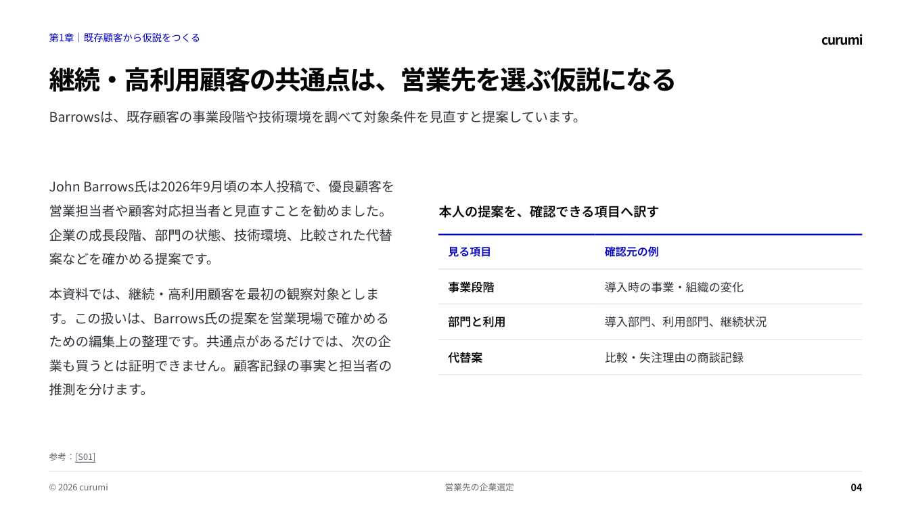Screen dimensions: 912x512
Task: Select the subtitle starting with Barrowsは
Action: [315, 116]
